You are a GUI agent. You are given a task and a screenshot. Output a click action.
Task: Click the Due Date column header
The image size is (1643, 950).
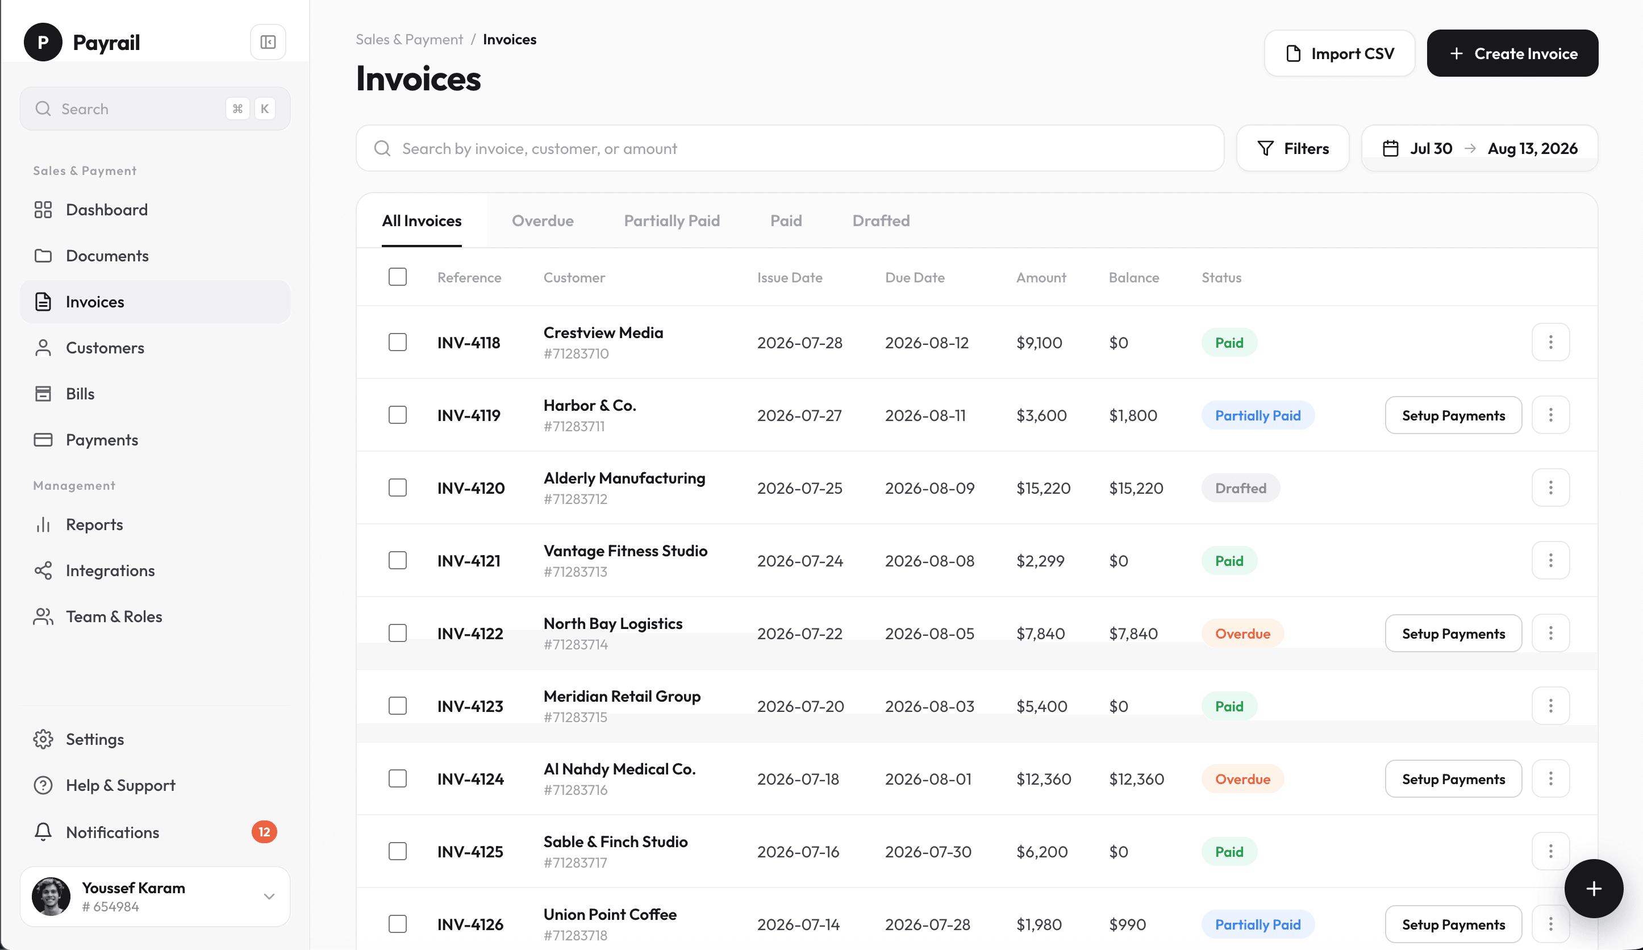pos(914,278)
